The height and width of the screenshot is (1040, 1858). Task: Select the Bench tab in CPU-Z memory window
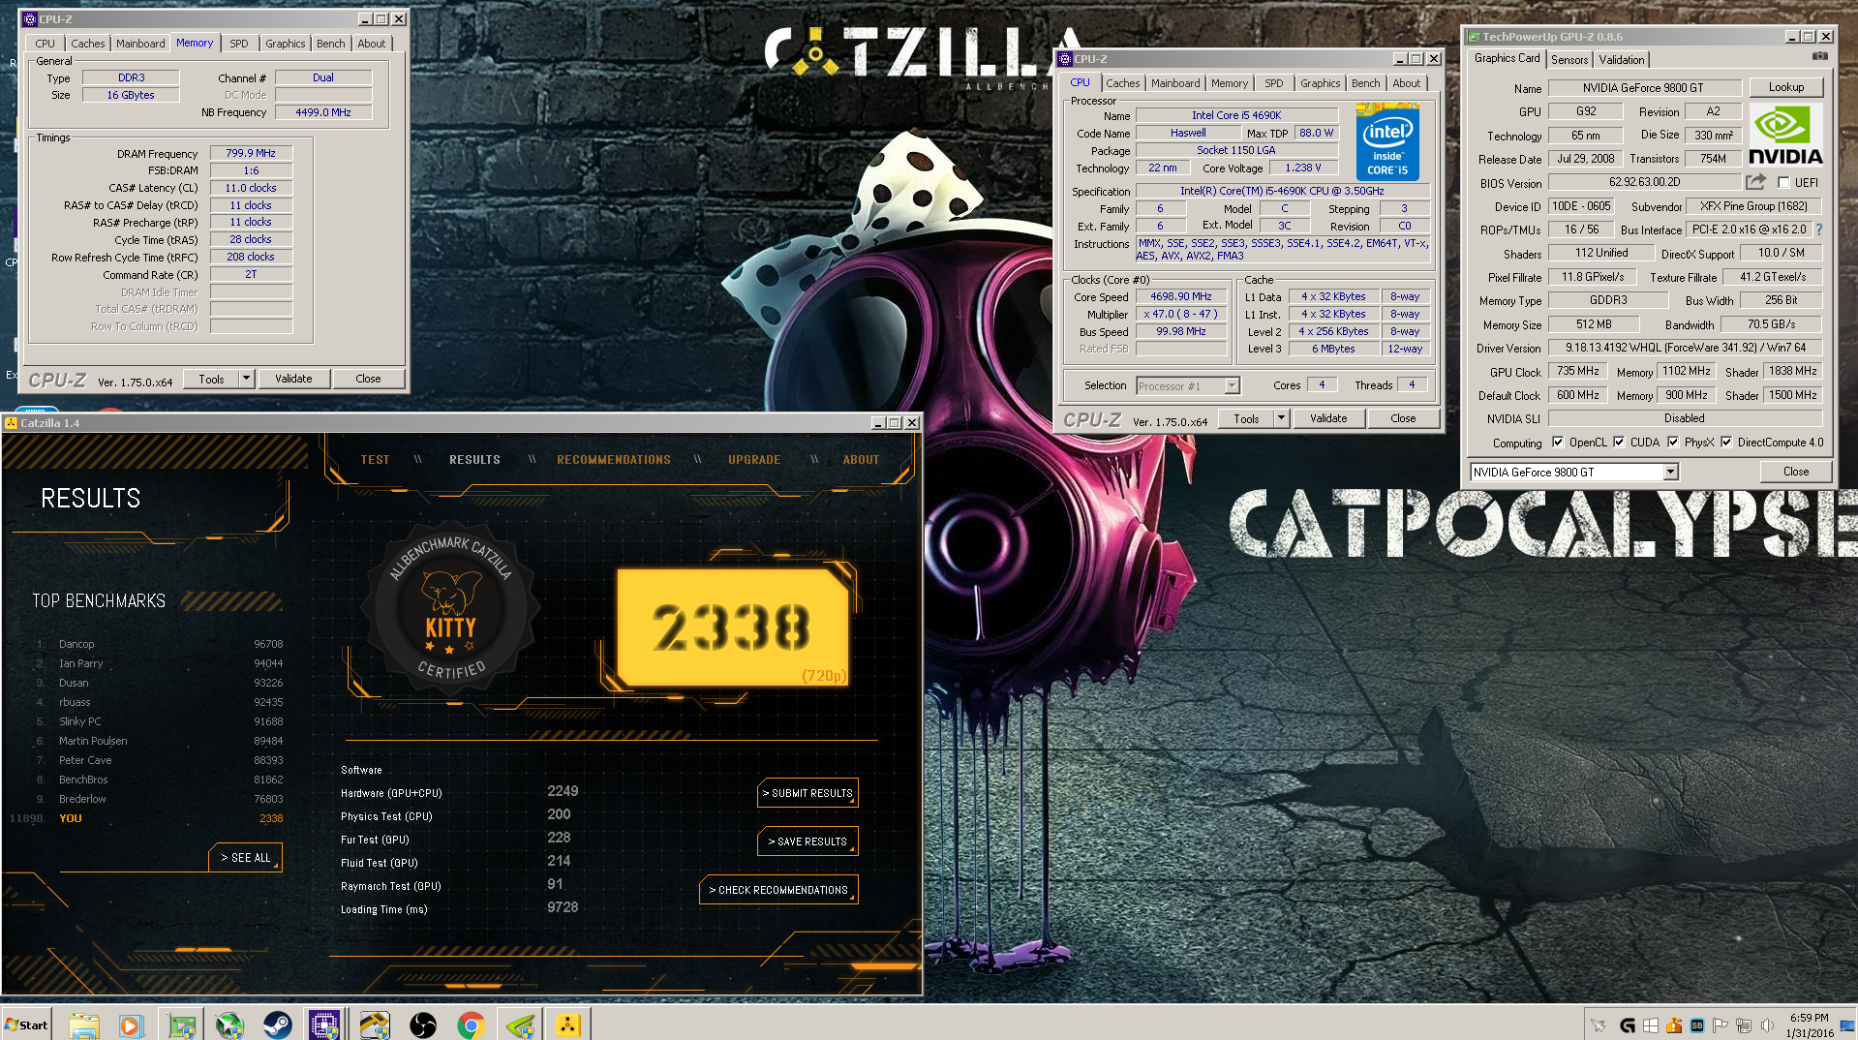coord(330,44)
